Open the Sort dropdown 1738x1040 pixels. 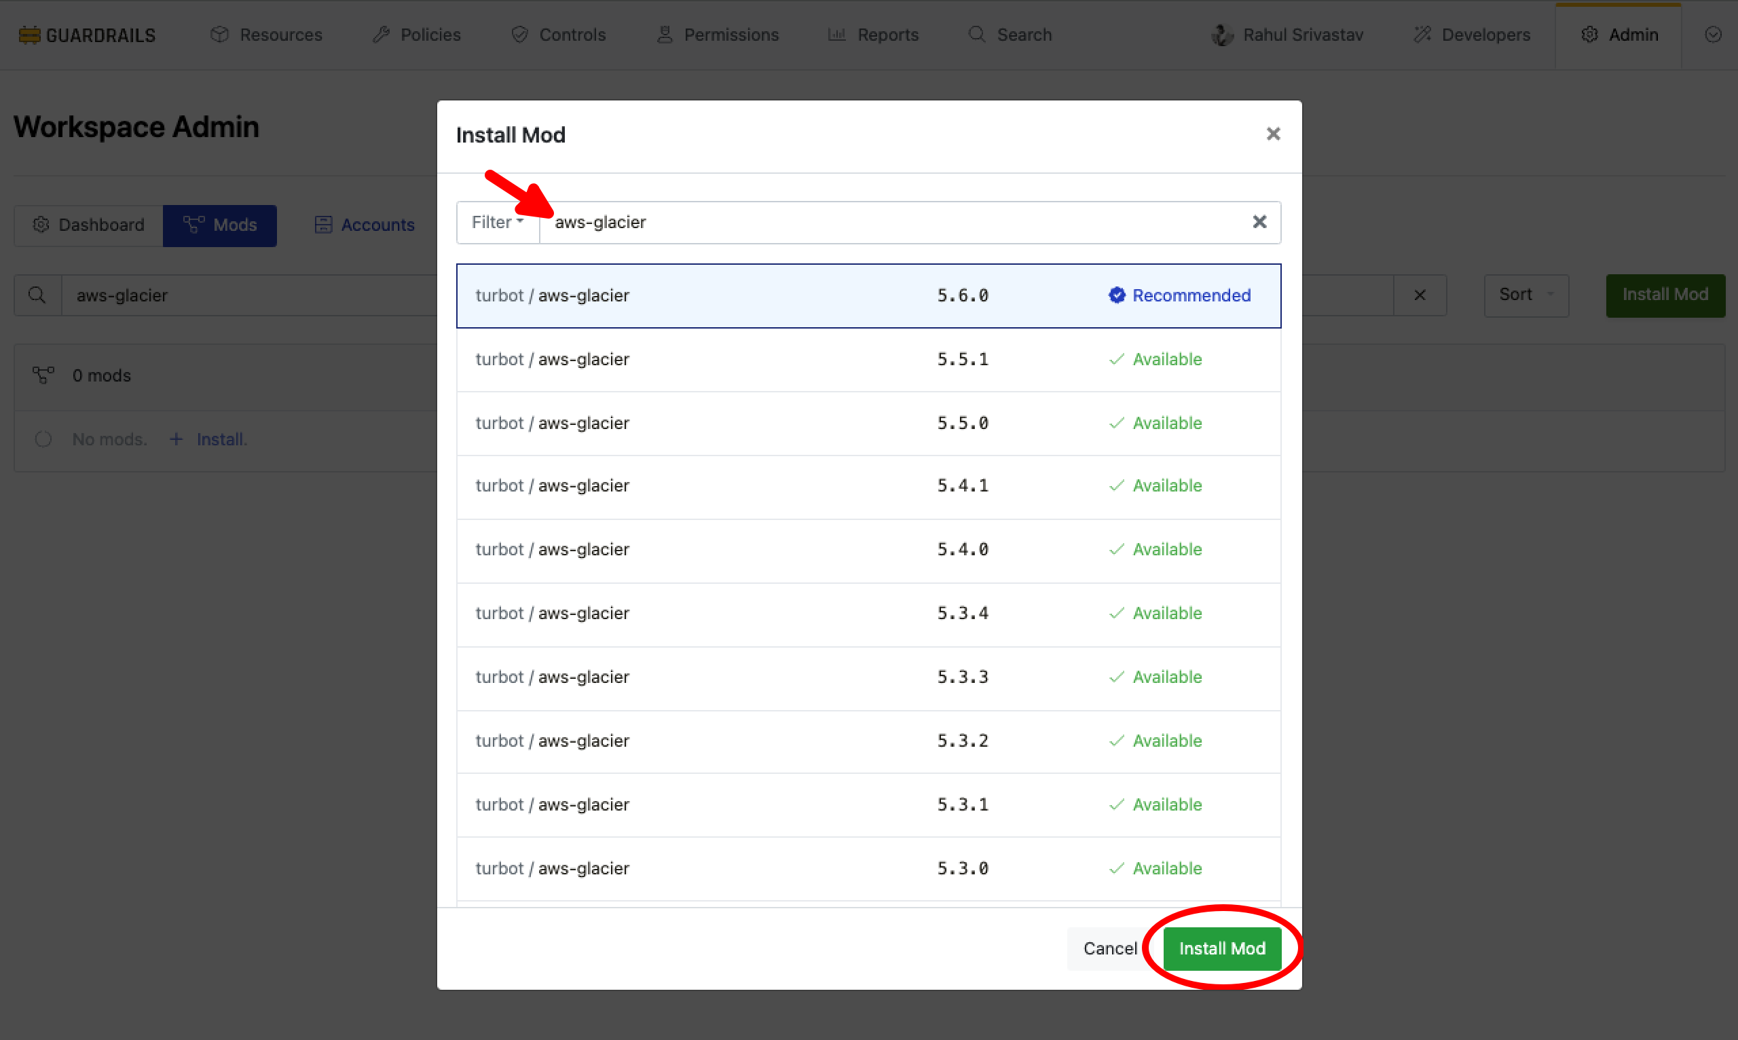pos(1526,295)
